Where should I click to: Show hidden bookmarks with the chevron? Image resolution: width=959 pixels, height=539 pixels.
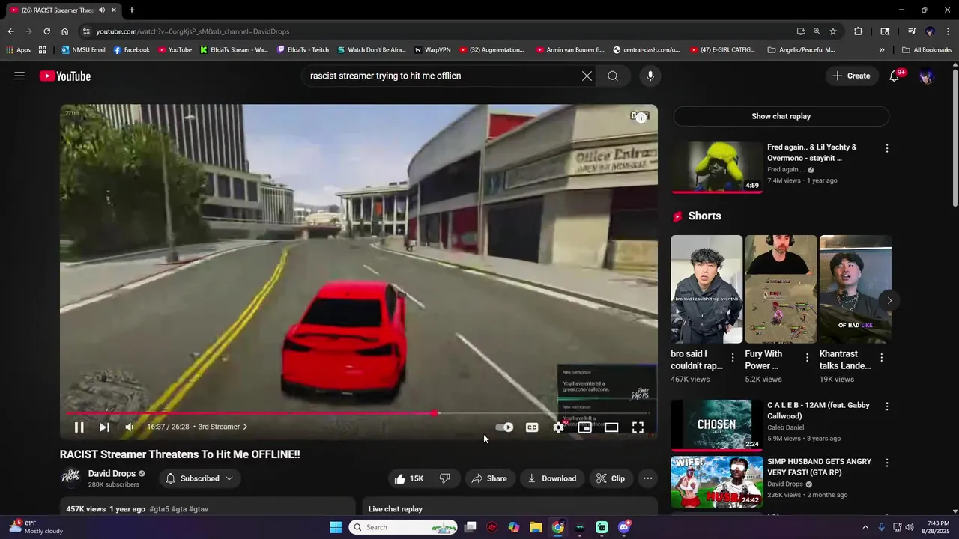point(882,50)
